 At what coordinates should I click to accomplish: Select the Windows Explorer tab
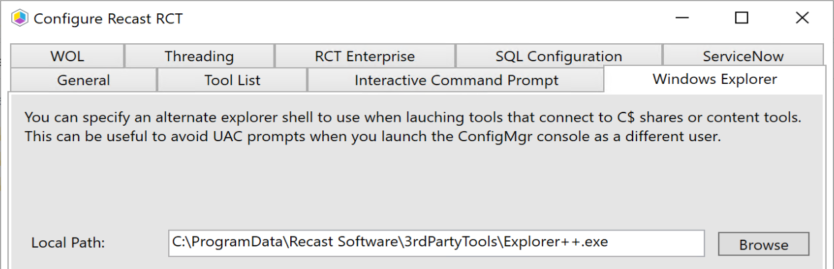tap(714, 79)
